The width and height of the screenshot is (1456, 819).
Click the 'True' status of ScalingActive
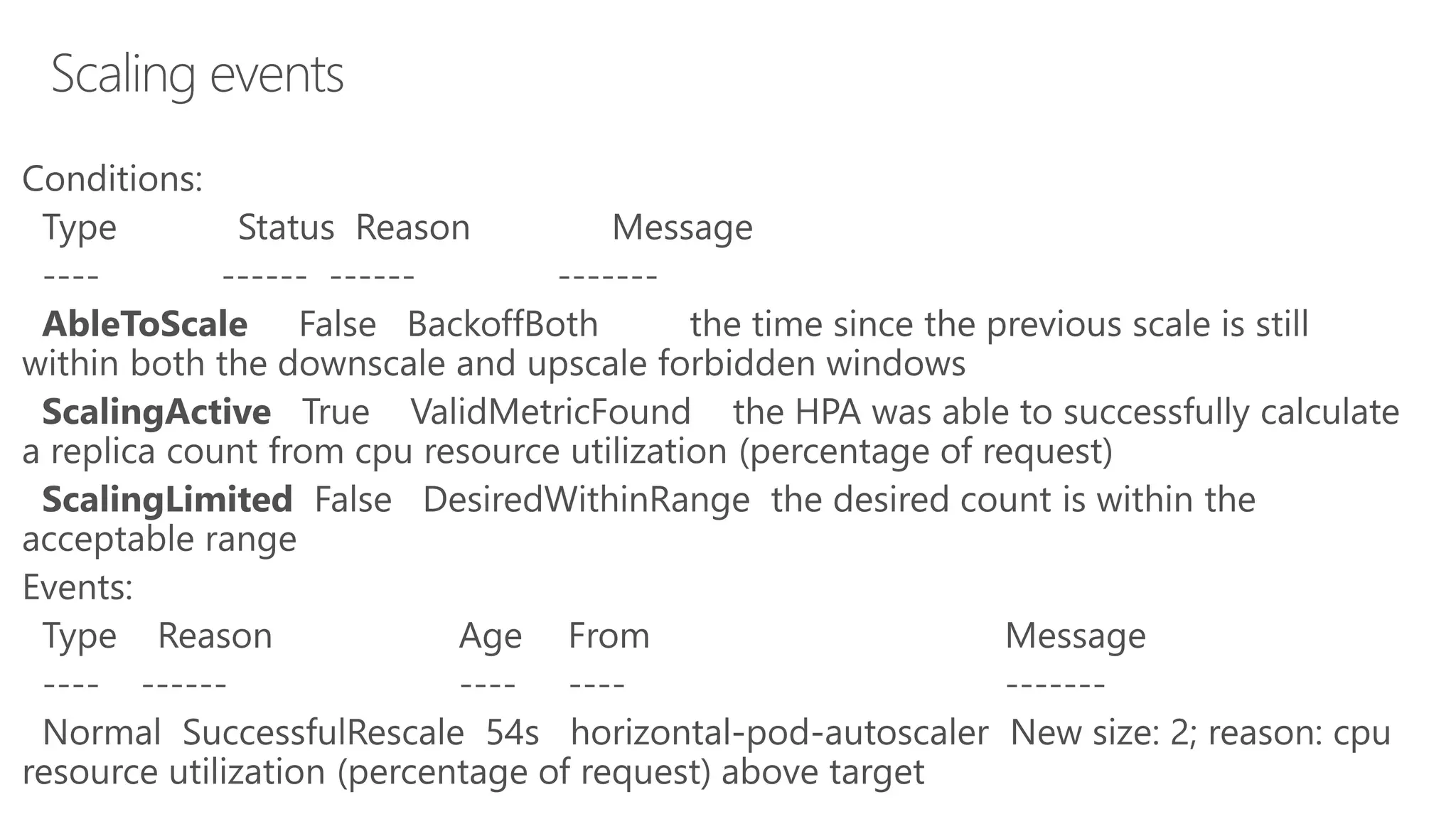[x=336, y=412]
